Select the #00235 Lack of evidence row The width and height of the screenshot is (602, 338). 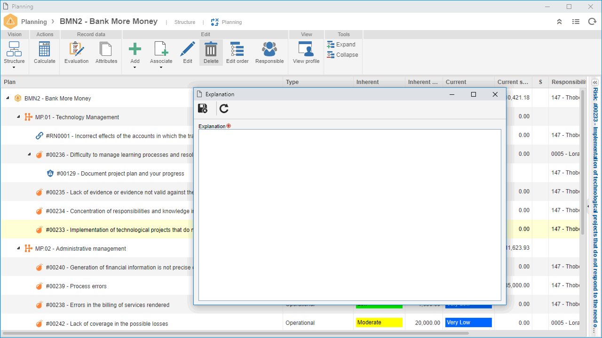[x=97, y=192]
